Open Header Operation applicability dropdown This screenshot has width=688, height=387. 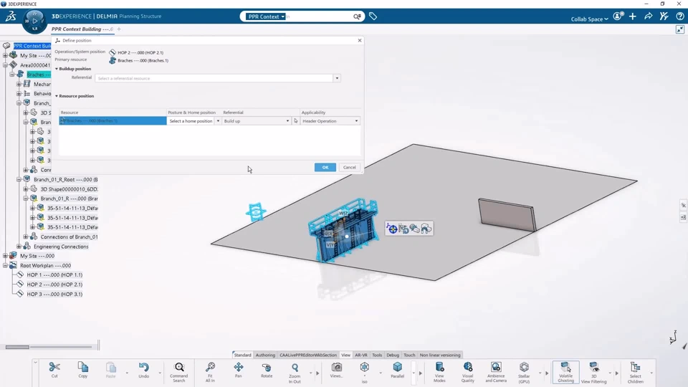[x=356, y=121]
